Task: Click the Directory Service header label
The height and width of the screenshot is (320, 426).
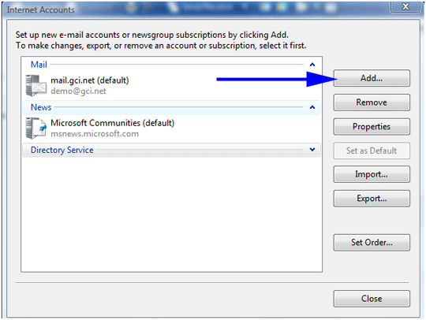Action: 62,150
